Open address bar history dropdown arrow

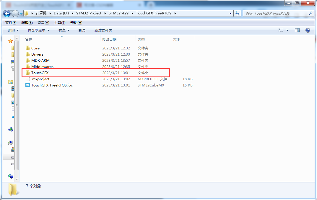pos(230,14)
